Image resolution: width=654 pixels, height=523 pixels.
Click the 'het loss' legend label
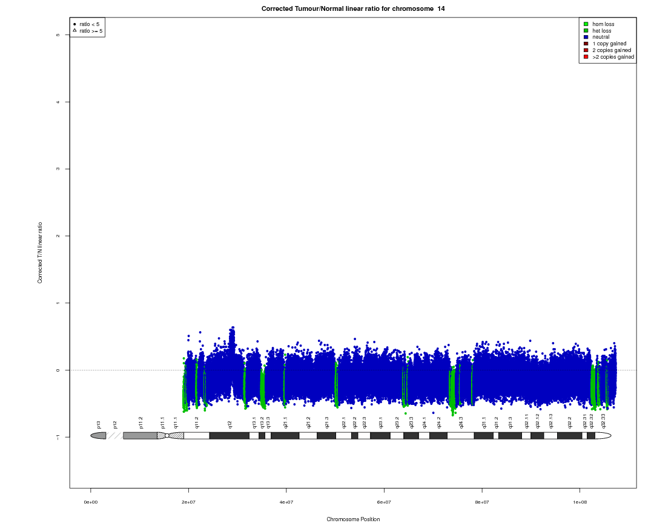pyautogui.click(x=602, y=31)
